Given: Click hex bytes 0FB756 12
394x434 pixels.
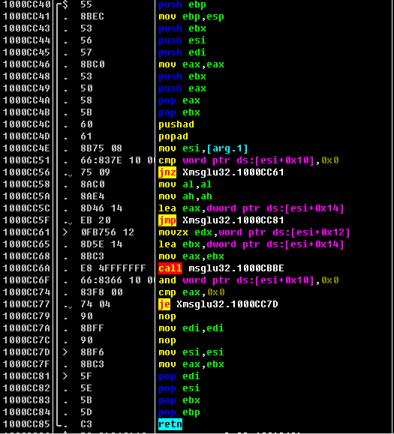Looking at the screenshot, I should pos(107,232).
